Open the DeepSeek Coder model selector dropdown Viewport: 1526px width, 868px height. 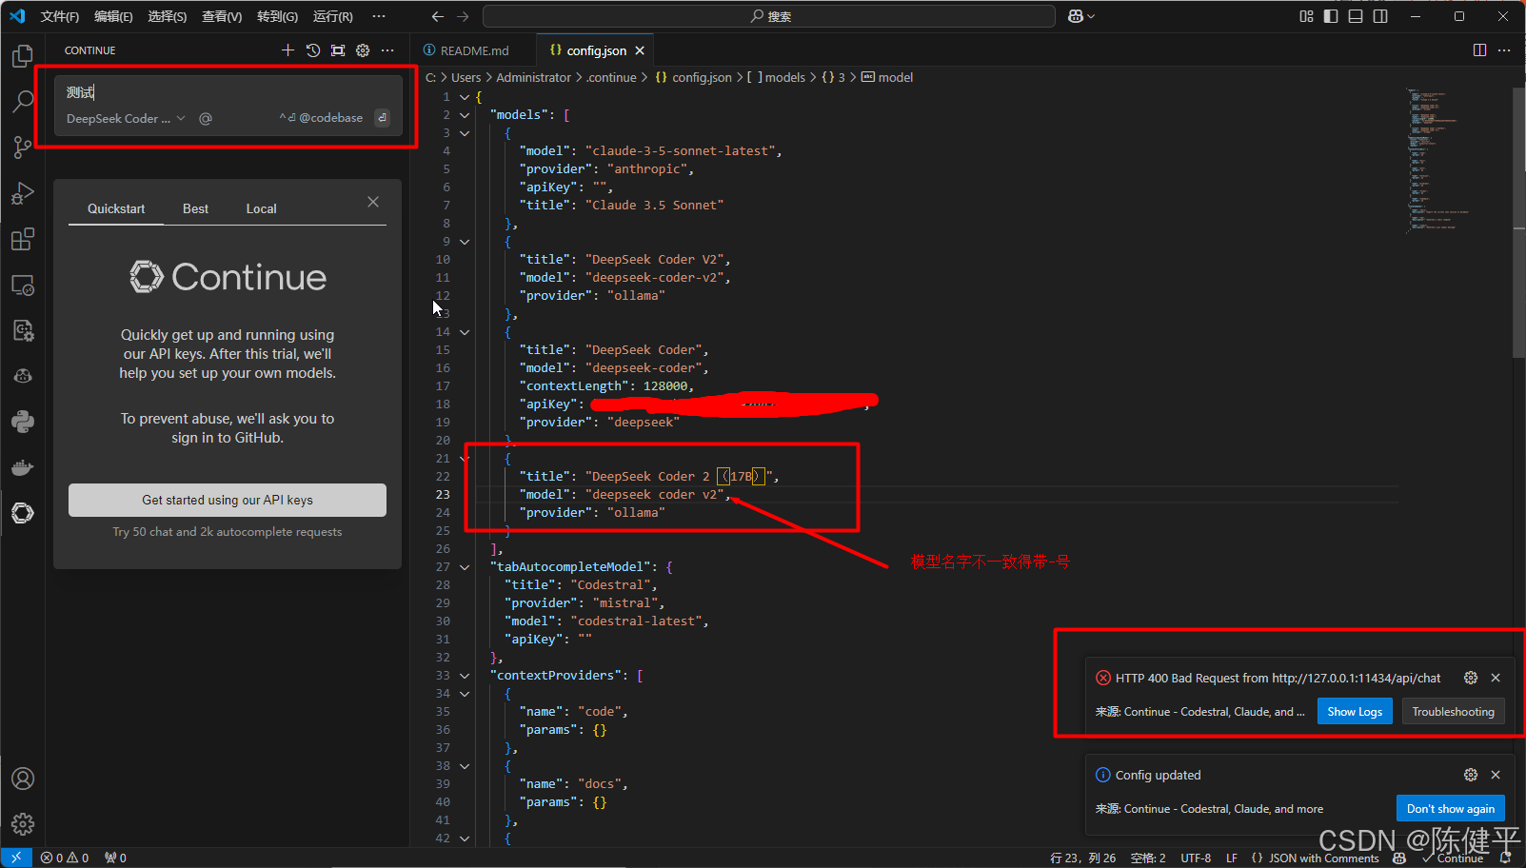click(x=126, y=119)
